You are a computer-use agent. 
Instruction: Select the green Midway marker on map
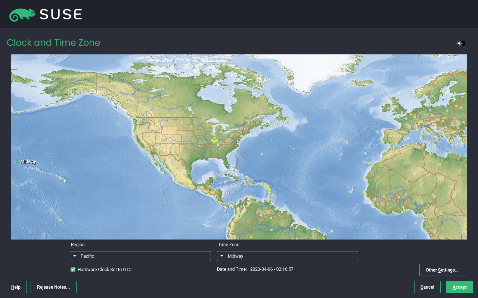[x=17, y=162]
